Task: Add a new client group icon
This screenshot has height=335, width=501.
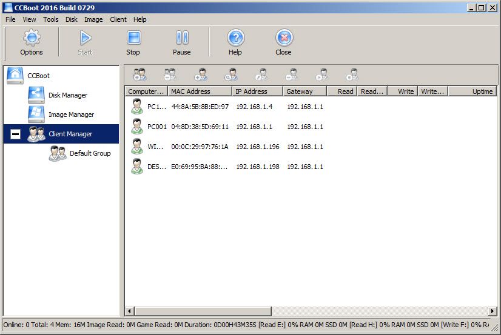Action: pyautogui.click(x=140, y=75)
